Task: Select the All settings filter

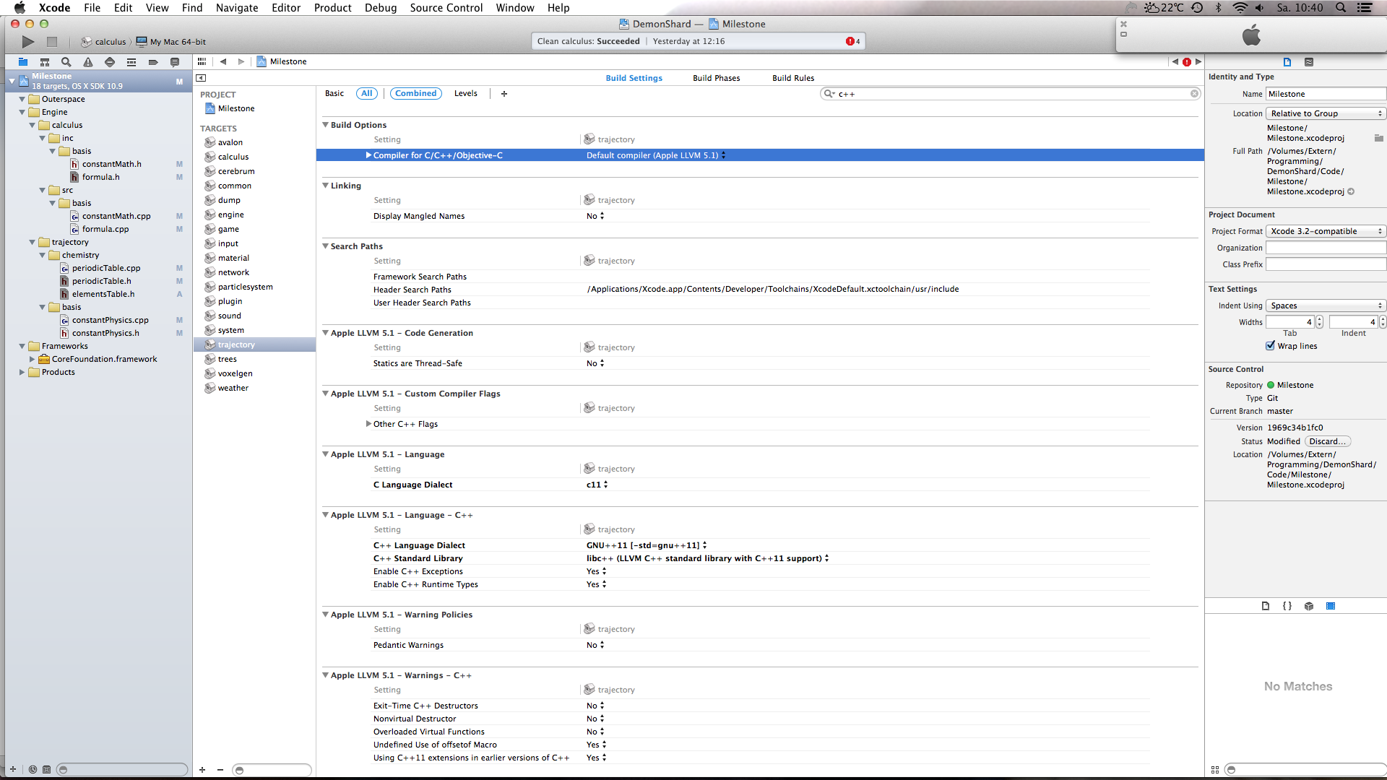Action: click(367, 93)
